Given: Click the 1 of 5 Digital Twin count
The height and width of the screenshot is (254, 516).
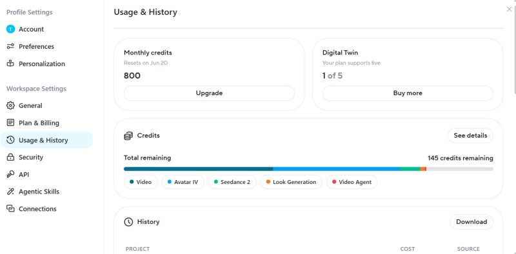Looking at the screenshot, I should click(x=332, y=76).
